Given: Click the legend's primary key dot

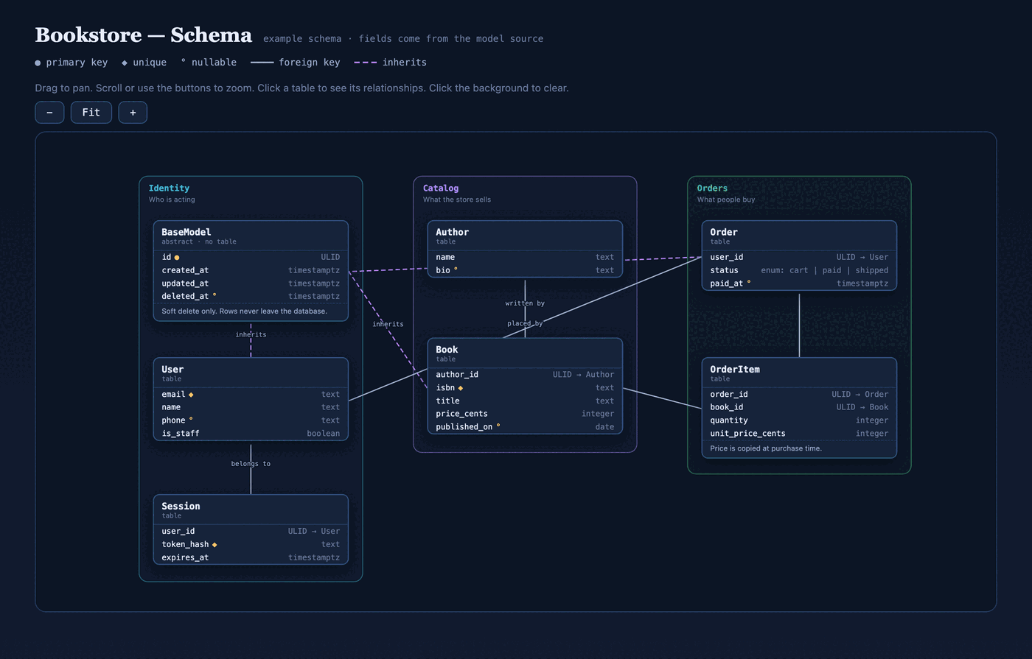Looking at the screenshot, I should click(x=38, y=63).
